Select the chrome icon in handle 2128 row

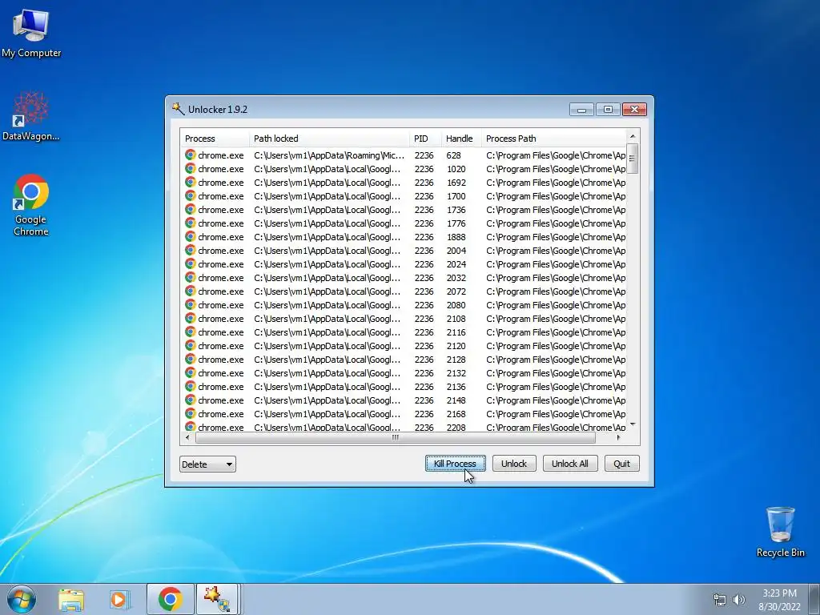pyautogui.click(x=191, y=359)
